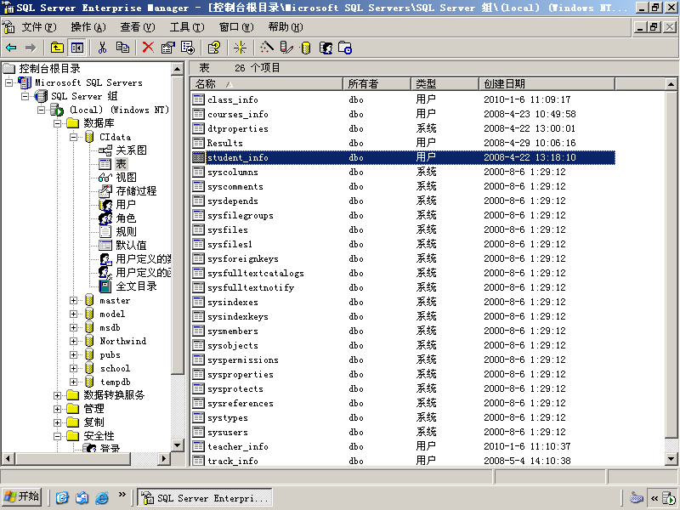Click the Help question mark icon
680x510 pixels.
click(x=214, y=48)
